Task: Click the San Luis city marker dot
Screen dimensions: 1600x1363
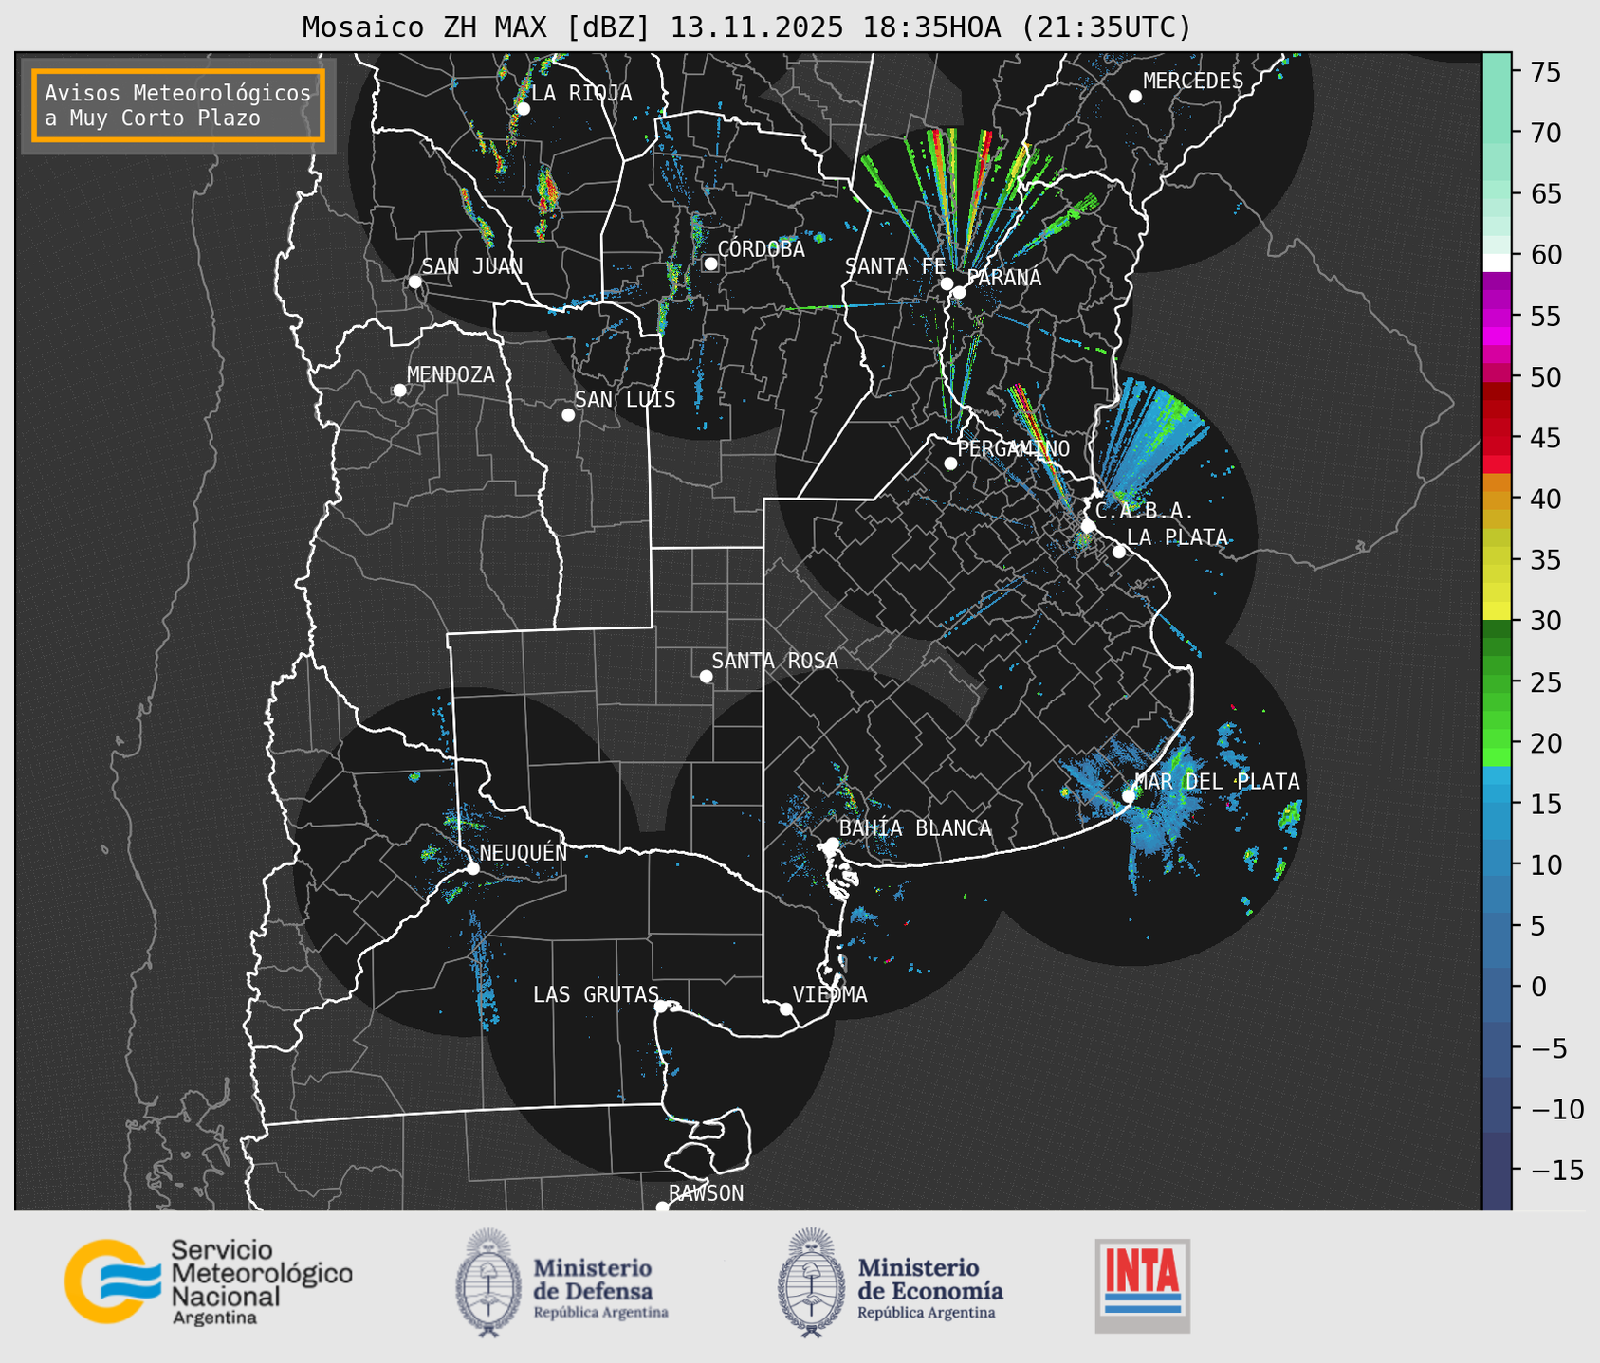Action: point(568,415)
